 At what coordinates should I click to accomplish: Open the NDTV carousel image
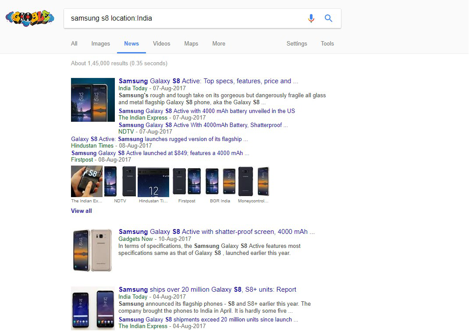coord(120,181)
